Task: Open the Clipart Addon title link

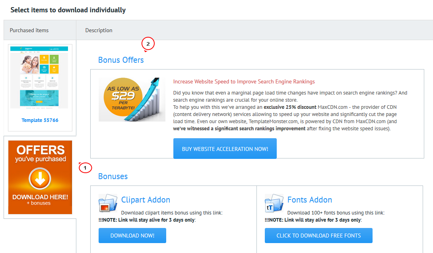Action: coord(146,200)
